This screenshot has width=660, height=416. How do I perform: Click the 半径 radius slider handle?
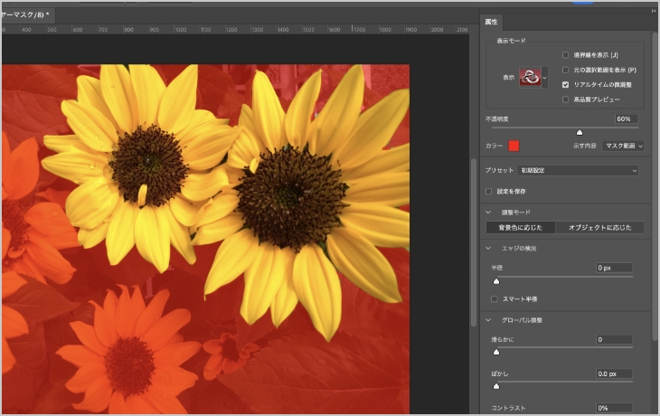(x=496, y=281)
